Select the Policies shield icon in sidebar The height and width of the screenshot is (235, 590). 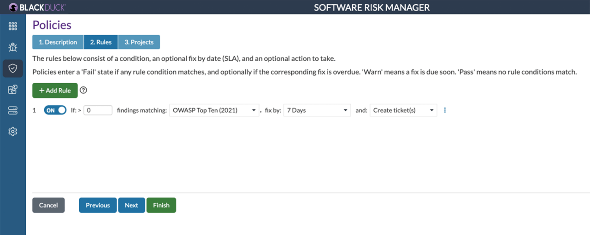[x=13, y=69]
